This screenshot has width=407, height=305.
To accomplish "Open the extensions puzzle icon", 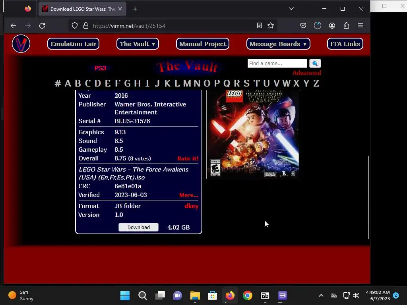I will click(346, 25).
